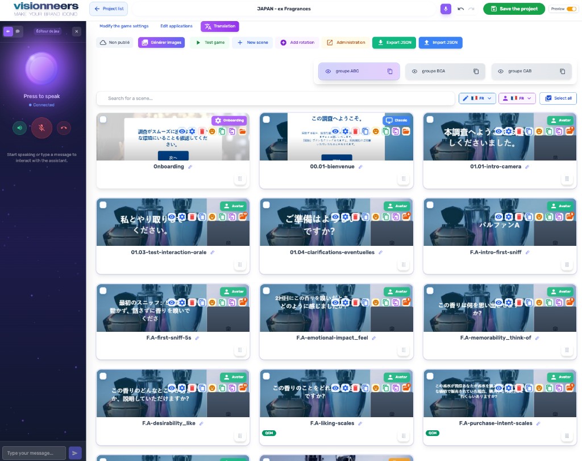Tick the checkbox on F.A-first-sniff-5s scene
Viewport: 582px width, 461px height.
[103, 290]
